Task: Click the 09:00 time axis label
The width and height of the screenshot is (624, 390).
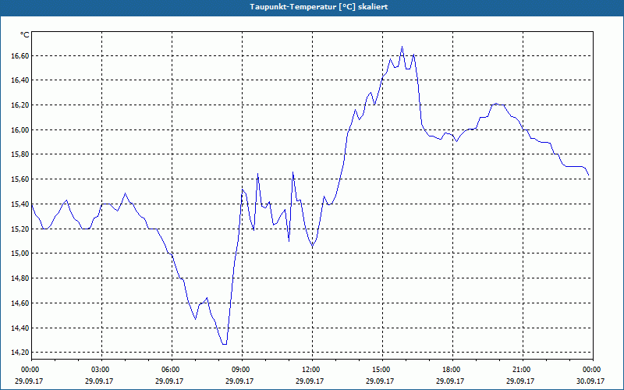Action: [x=239, y=370]
